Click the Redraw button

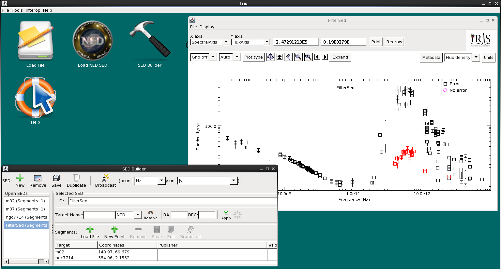(x=394, y=42)
